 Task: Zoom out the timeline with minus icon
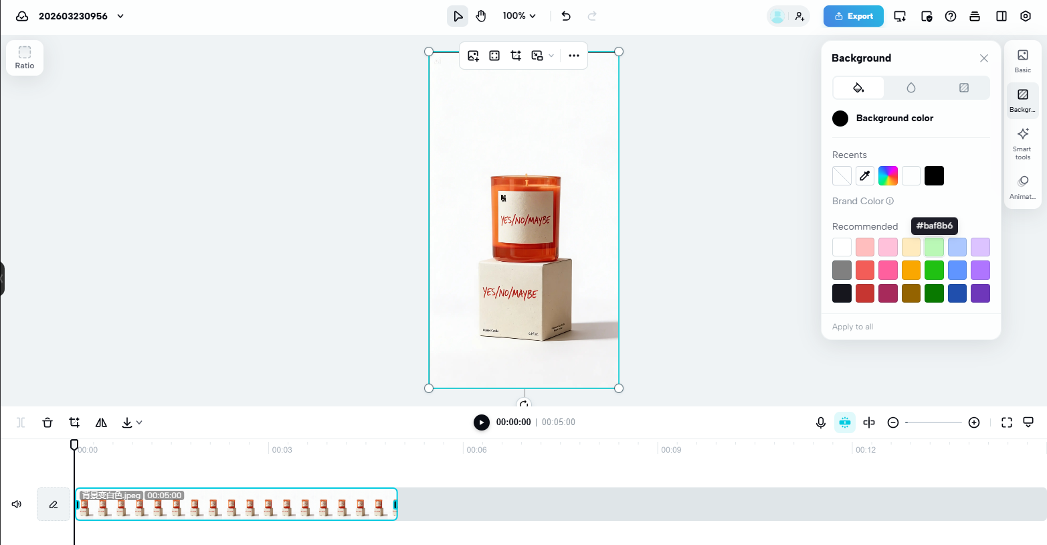tap(892, 422)
